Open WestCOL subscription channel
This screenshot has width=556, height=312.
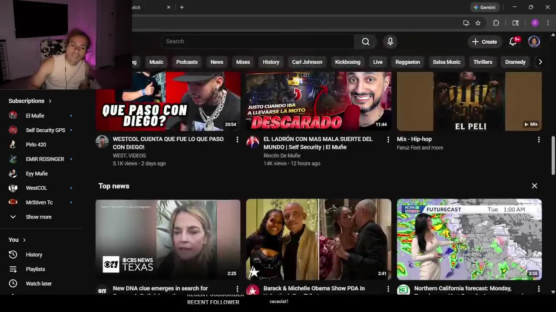tap(41, 188)
